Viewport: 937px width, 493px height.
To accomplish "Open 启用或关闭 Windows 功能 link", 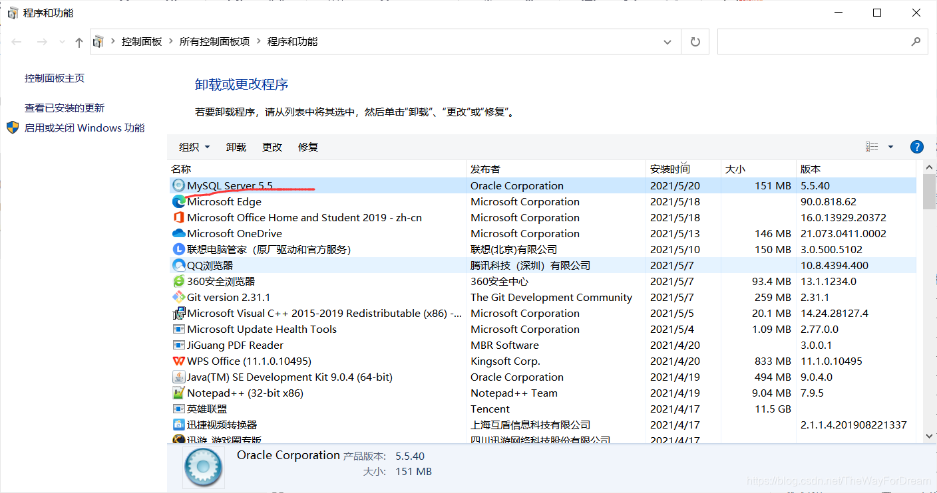I will point(85,128).
